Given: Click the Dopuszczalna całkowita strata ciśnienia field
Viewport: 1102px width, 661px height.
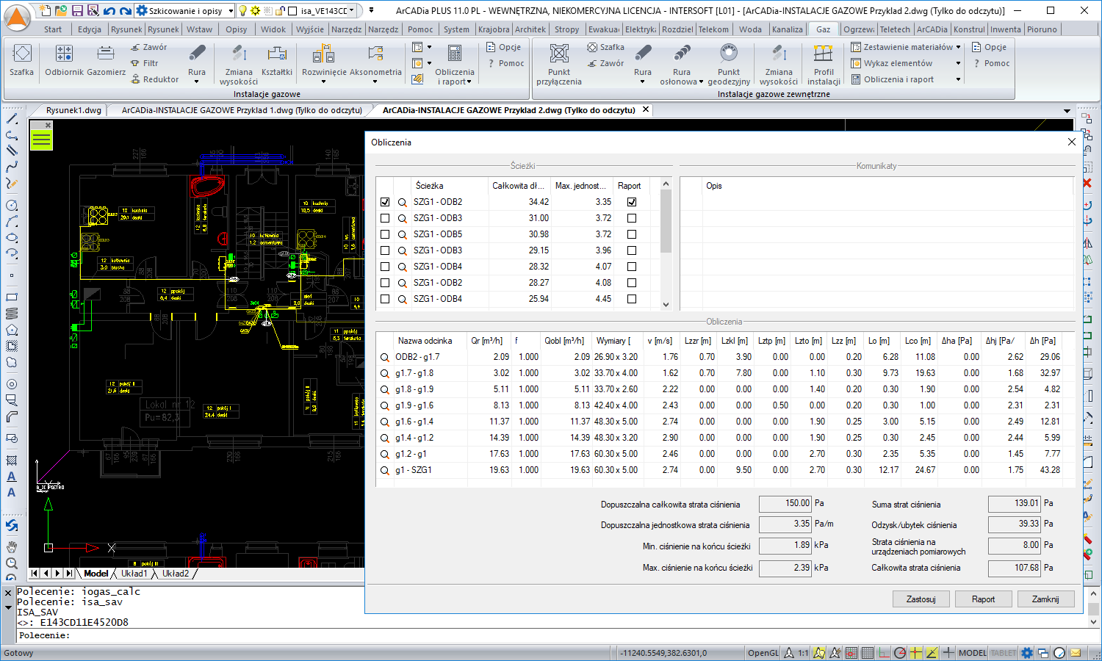Looking at the screenshot, I should [x=785, y=504].
